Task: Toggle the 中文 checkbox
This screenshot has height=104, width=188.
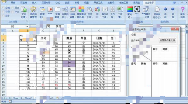Action: [13, 12]
